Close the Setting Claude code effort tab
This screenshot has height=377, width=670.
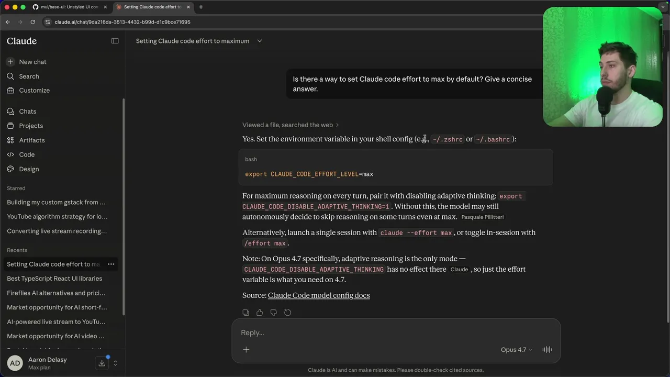188,7
